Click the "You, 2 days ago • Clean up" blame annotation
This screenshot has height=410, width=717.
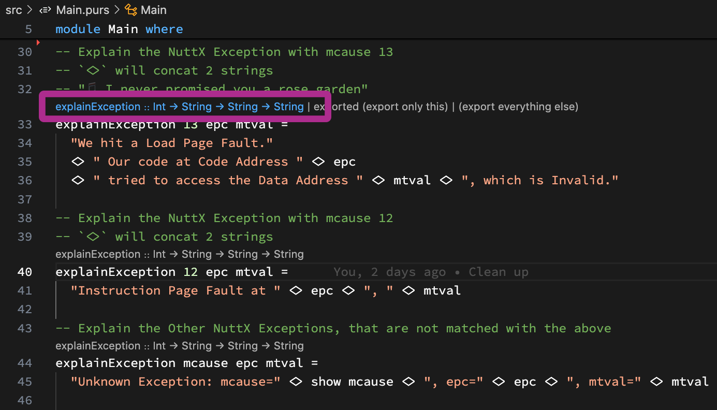click(435, 271)
